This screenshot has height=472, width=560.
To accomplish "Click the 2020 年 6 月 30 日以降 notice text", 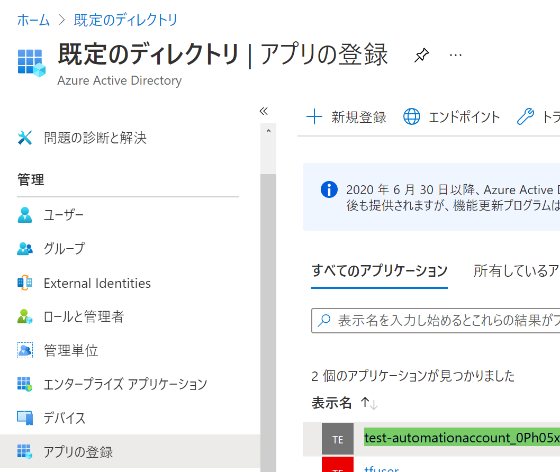I will pyautogui.click(x=453, y=197).
